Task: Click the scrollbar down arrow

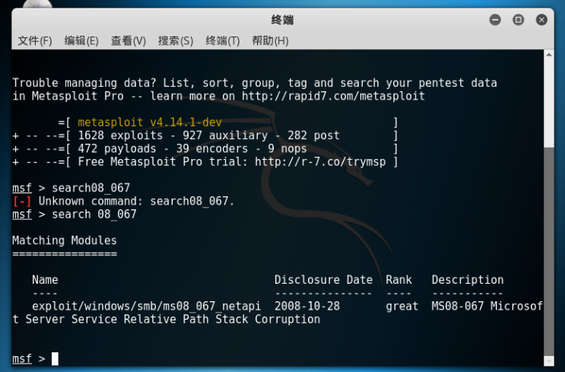Action: click(549, 361)
